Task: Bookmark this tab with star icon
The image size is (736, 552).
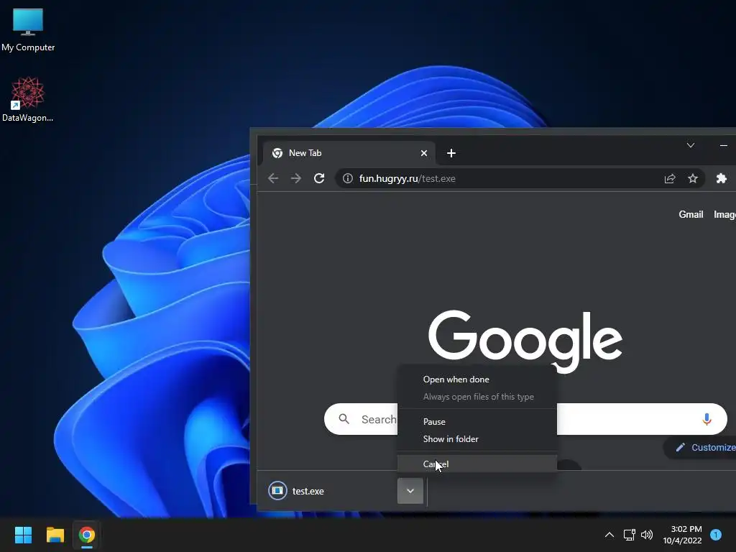Action: point(693,178)
